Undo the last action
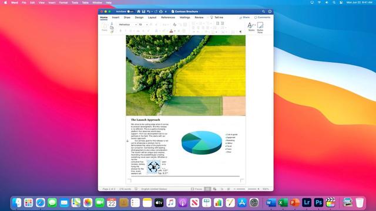376x211 pixels. point(149,12)
